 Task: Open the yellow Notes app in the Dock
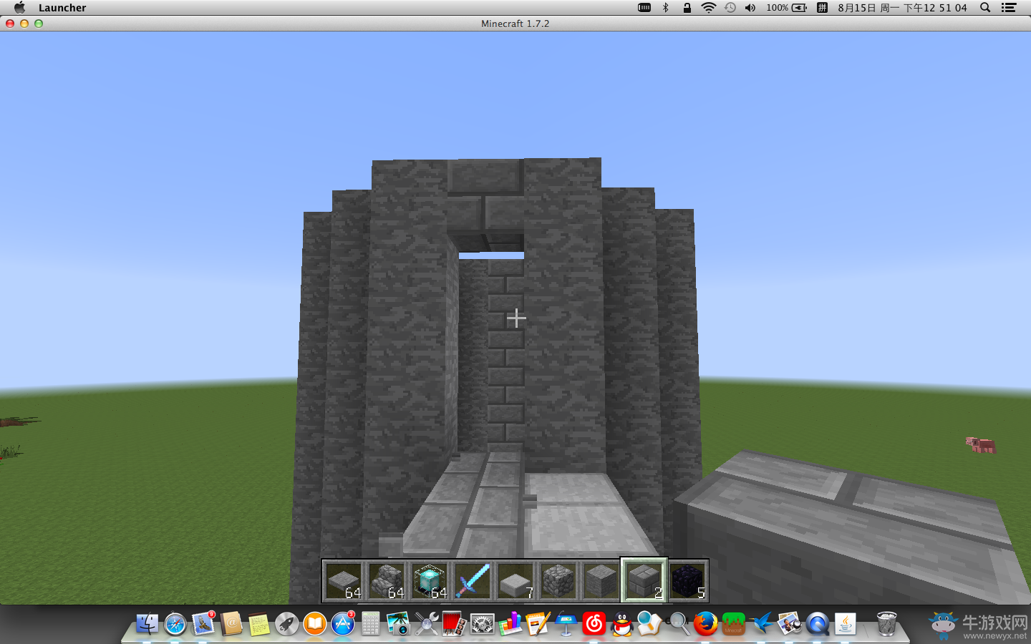[x=259, y=623]
